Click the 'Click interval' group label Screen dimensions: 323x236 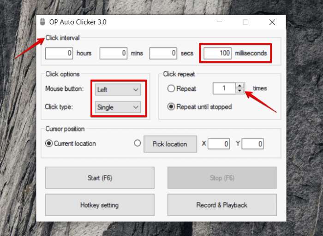62,38
